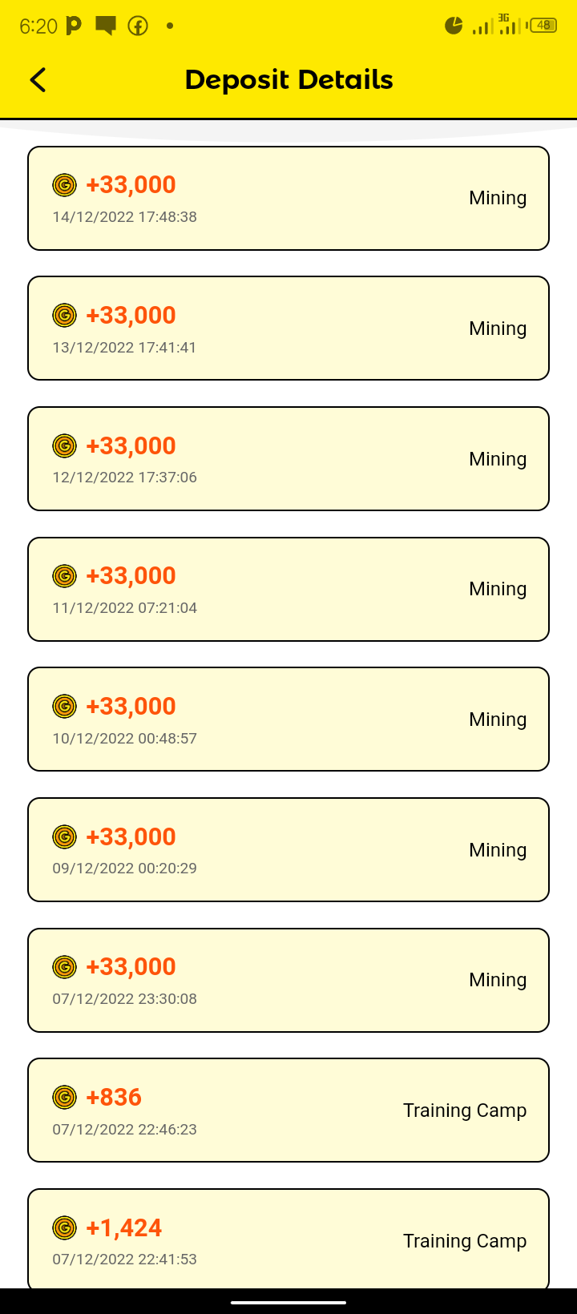Click the Training Camp label on +1,424 entry
577x1314 pixels.
(464, 1241)
